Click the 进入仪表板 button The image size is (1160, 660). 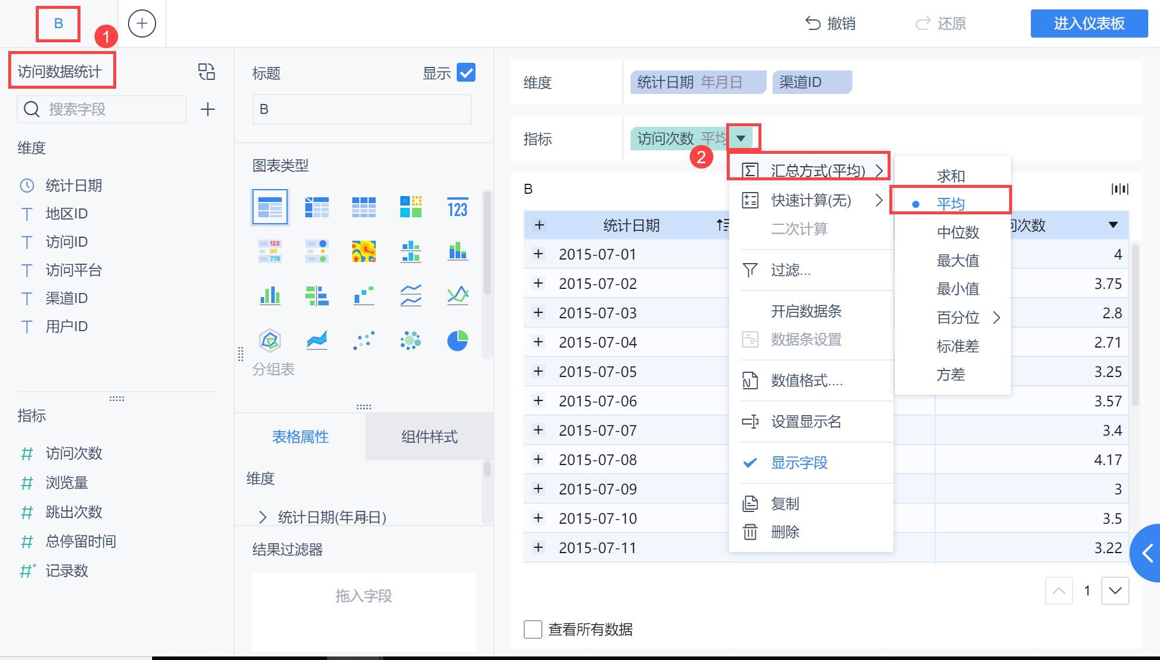point(1089,23)
